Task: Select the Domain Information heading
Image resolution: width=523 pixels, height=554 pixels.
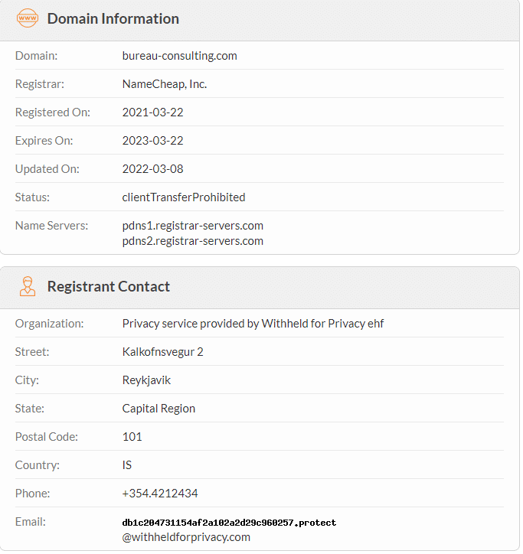Action: [113, 18]
